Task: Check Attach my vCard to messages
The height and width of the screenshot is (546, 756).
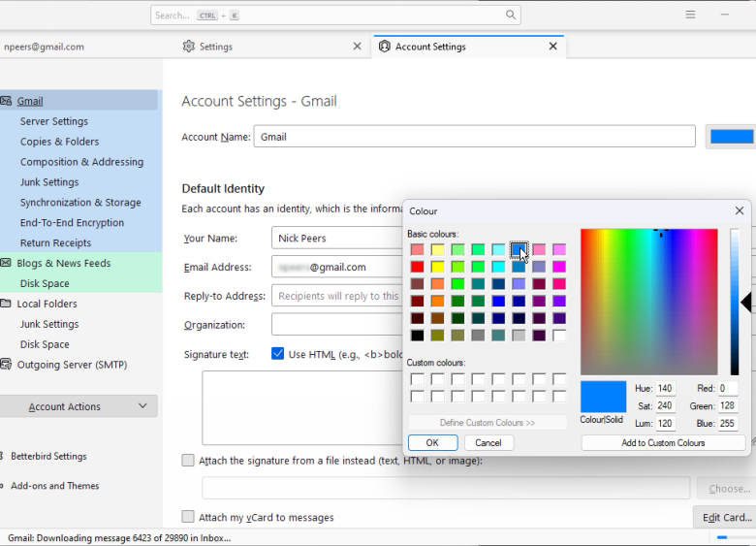Action: pyautogui.click(x=188, y=517)
